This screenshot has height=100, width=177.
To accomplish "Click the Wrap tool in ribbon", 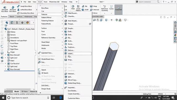I will coord(93,6).
